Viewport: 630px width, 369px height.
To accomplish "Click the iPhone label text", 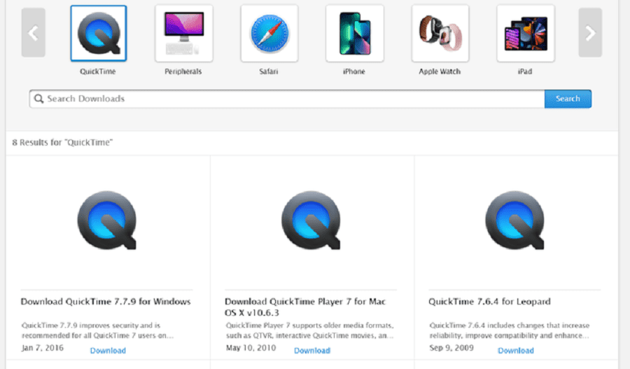I will pyautogui.click(x=354, y=71).
